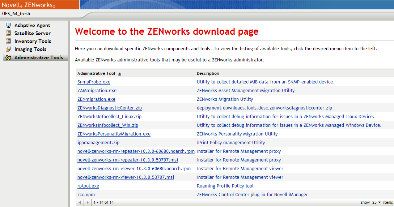The height and width of the screenshot is (207, 394).
Task: Click the Satellite Server list icon
Action: (x=8, y=33)
